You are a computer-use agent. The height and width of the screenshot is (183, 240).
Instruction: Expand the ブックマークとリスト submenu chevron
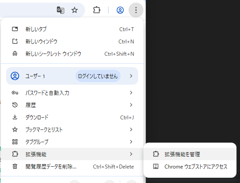(x=131, y=129)
